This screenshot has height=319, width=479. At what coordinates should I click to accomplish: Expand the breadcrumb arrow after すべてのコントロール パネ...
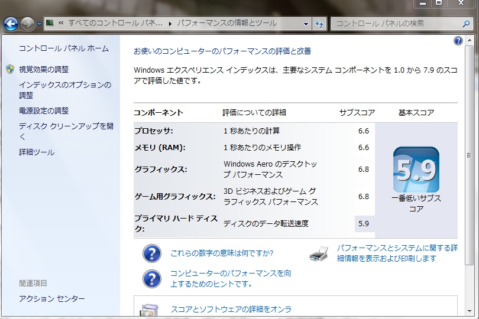(170, 24)
